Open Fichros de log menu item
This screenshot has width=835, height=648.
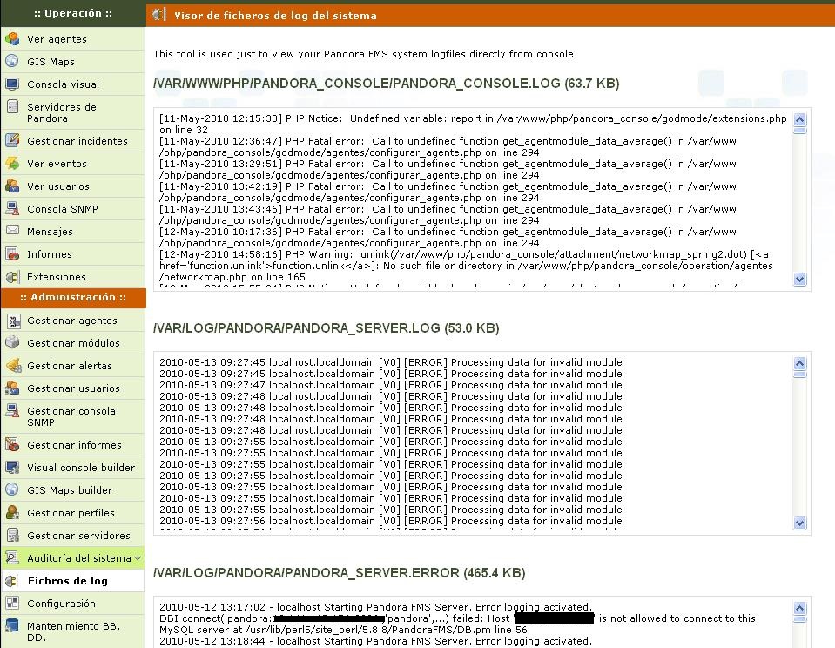coord(67,581)
